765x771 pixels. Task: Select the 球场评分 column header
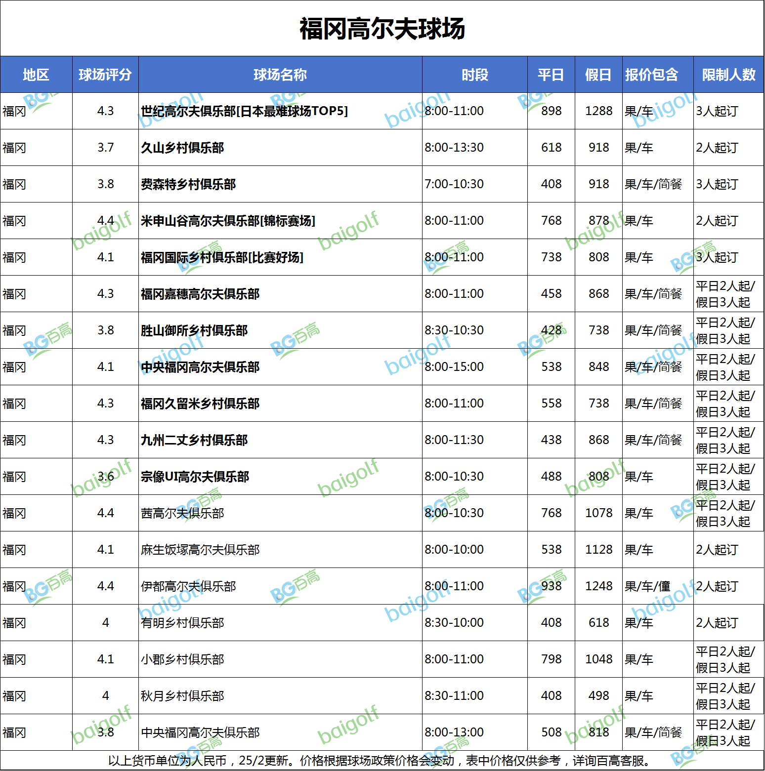(x=105, y=75)
